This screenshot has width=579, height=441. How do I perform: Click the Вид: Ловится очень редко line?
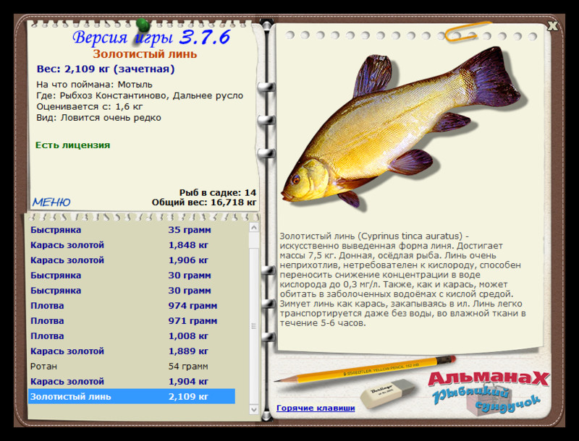(x=98, y=118)
